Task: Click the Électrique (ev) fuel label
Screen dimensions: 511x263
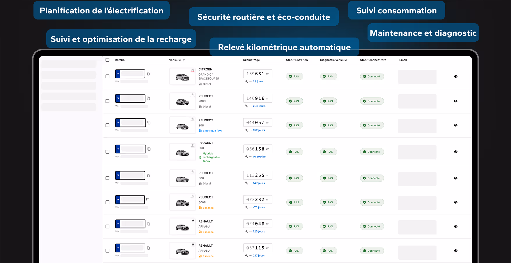Action: click(212, 131)
